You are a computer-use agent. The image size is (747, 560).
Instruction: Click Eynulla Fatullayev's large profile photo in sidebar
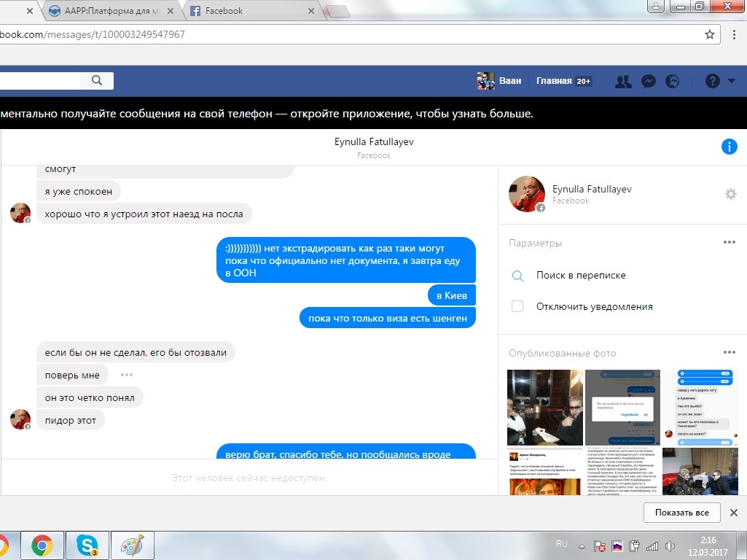pyautogui.click(x=527, y=193)
